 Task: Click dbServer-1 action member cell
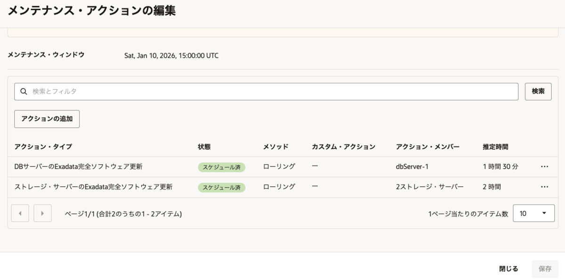pos(412,167)
